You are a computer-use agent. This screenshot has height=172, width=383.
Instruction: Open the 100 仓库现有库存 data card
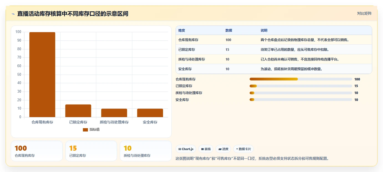(x=37, y=151)
